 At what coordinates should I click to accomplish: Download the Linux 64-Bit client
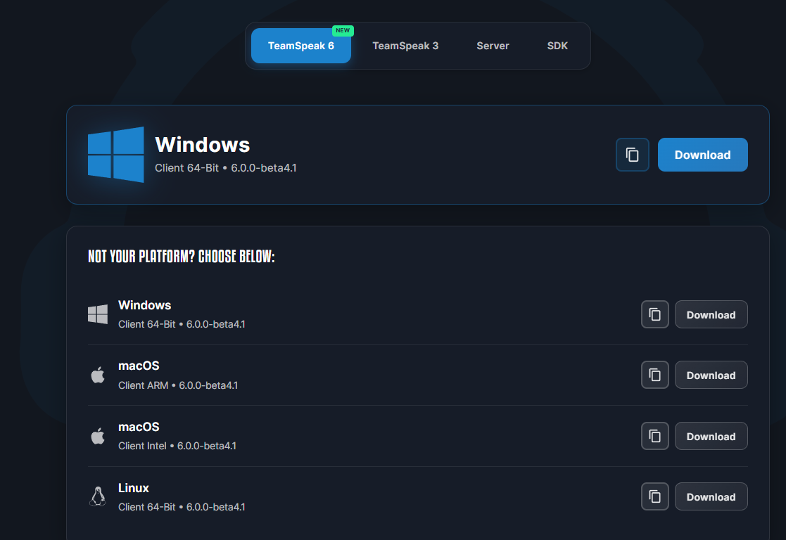tap(711, 496)
